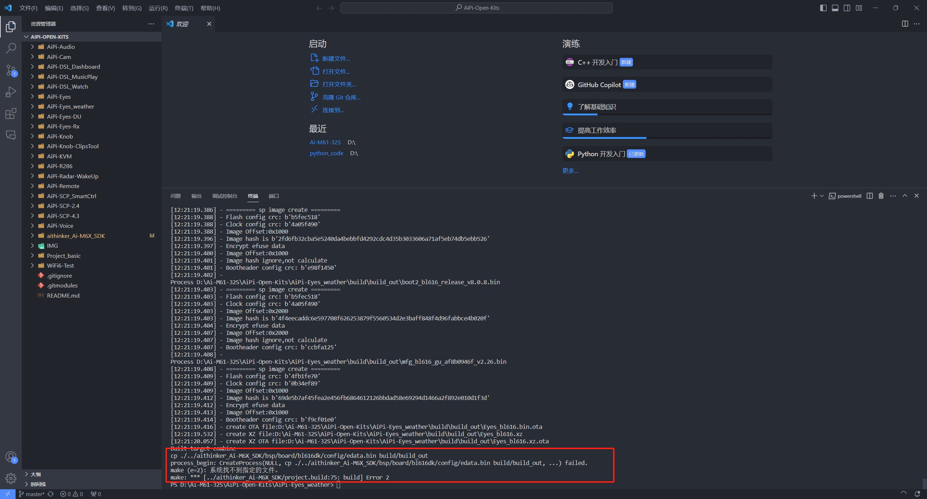Open the 文件(F) menu
Viewport: 927px width, 499px height.
pyautogui.click(x=28, y=8)
